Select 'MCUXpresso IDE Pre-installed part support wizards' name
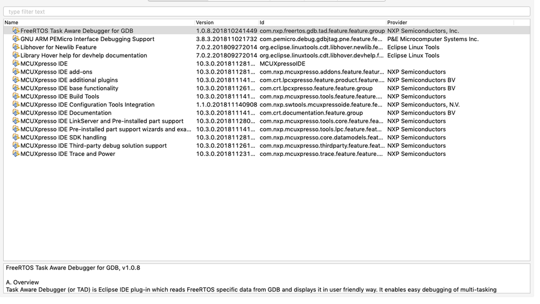 pyautogui.click(x=106, y=129)
